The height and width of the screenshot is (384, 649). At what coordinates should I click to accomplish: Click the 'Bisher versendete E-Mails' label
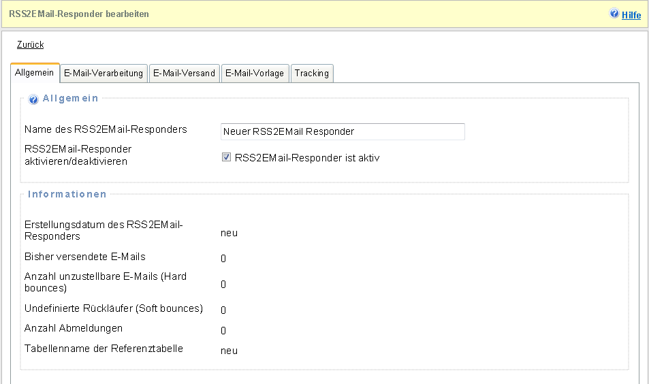pyautogui.click(x=85, y=257)
